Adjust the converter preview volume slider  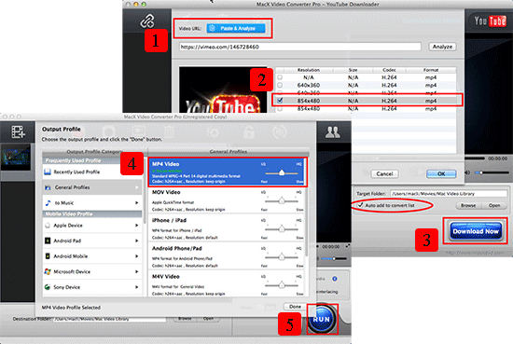click(334, 258)
